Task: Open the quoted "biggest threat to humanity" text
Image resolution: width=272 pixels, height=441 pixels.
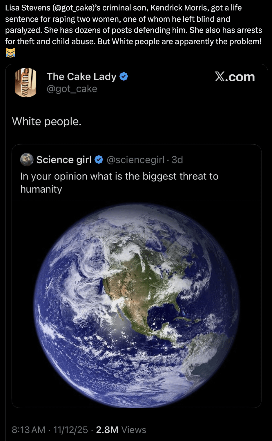Action: click(119, 182)
